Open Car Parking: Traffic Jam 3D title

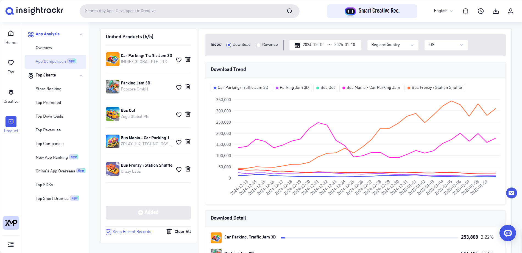(146, 56)
